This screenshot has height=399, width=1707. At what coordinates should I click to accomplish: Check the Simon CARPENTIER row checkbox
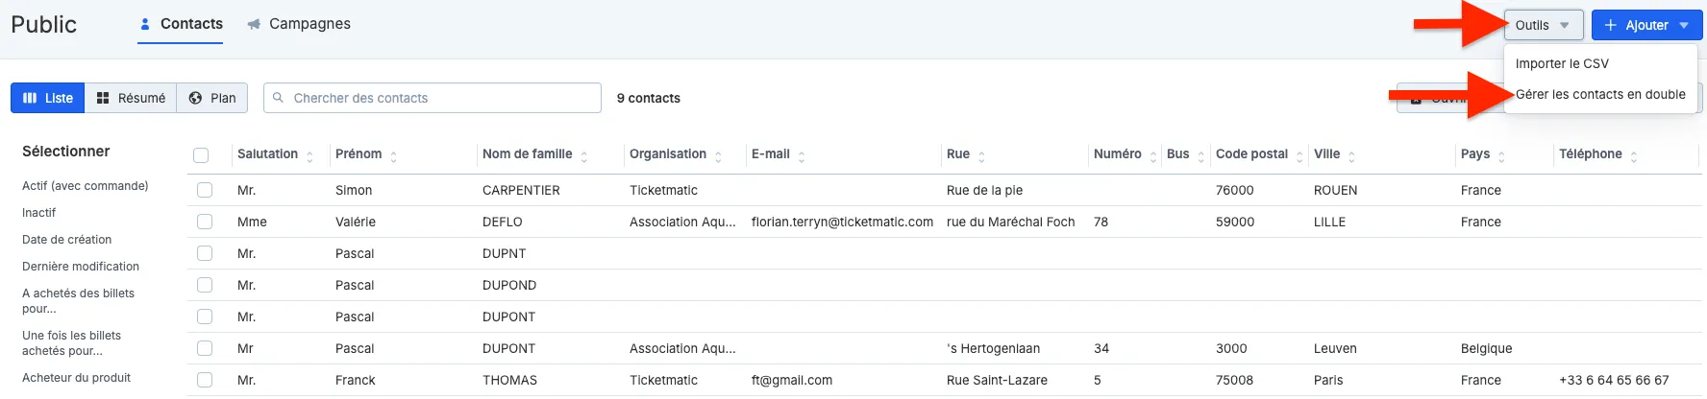click(x=205, y=190)
